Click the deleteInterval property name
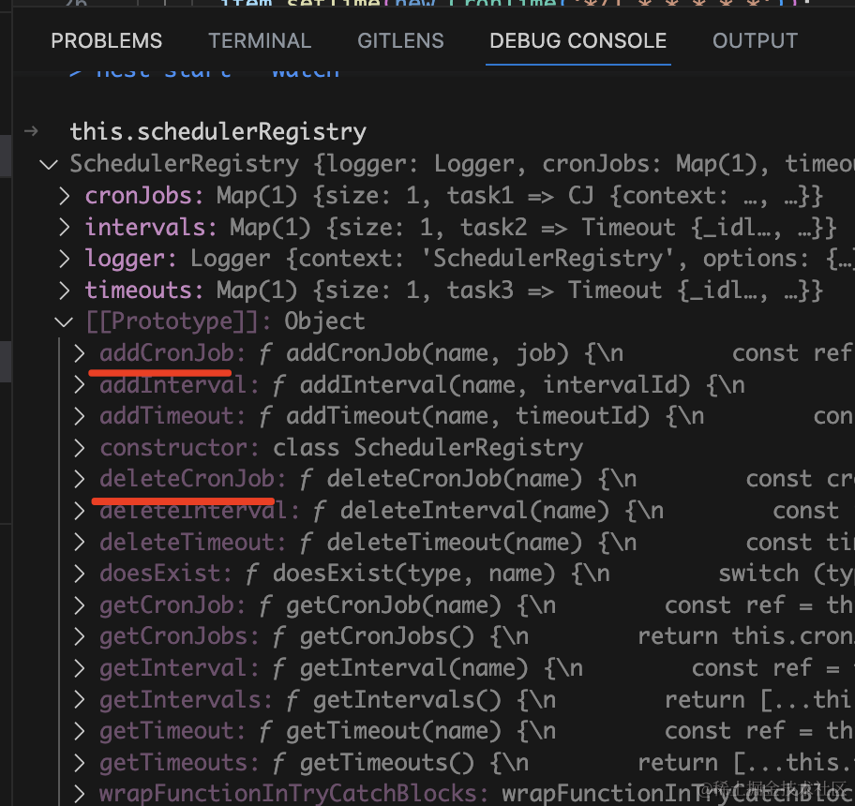 [199, 512]
